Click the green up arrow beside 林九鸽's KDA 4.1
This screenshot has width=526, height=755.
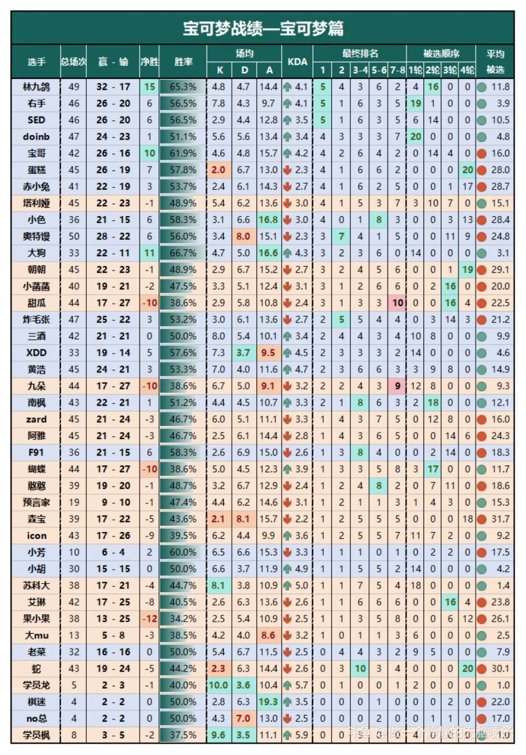287,87
